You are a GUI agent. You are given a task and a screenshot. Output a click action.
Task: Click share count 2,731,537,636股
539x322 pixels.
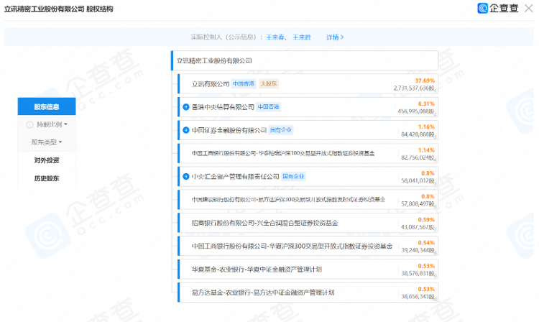414,88
